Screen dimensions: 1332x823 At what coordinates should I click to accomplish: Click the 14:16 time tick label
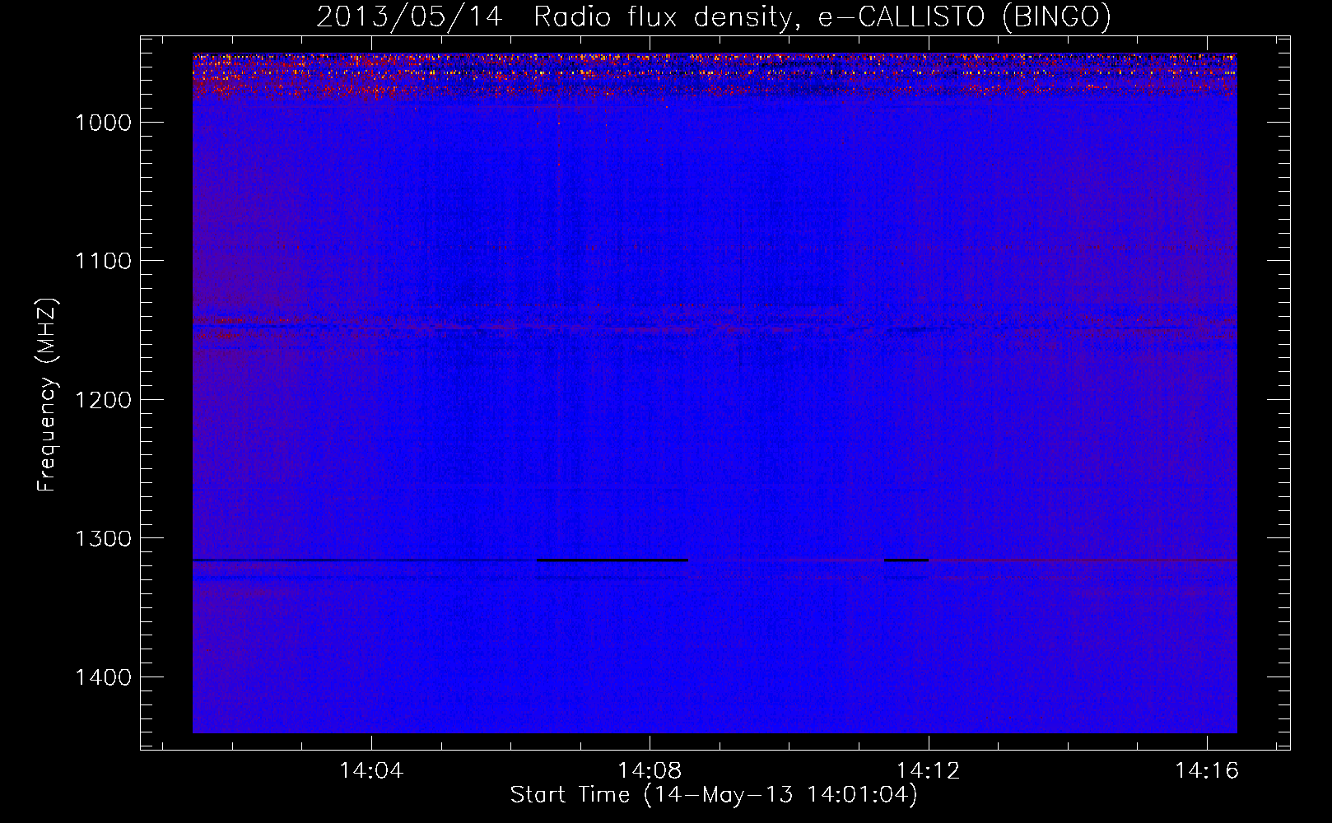tap(1207, 771)
